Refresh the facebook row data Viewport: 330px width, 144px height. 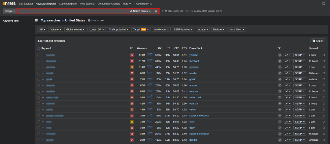coord(324,61)
